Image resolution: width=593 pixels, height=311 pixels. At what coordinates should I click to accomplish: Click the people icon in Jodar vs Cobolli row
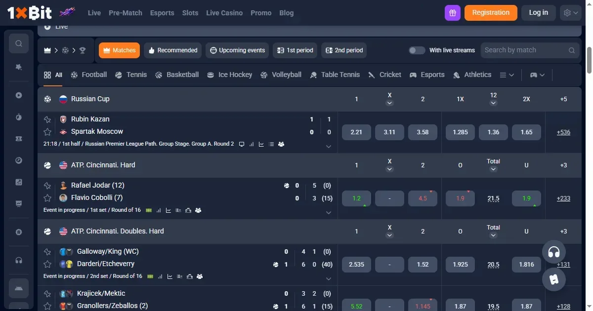198,210
